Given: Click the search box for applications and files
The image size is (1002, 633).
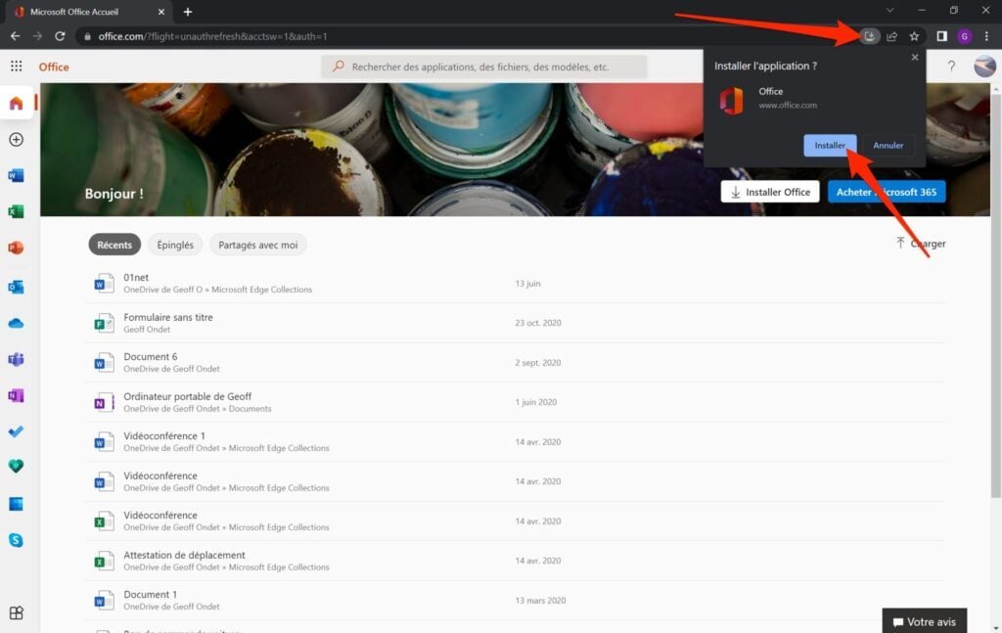Looking at the screenshot, I should click(x=483, y=67).
